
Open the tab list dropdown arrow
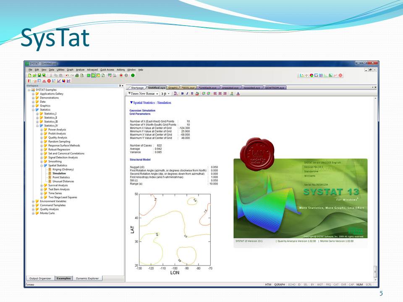click(372, 88)
